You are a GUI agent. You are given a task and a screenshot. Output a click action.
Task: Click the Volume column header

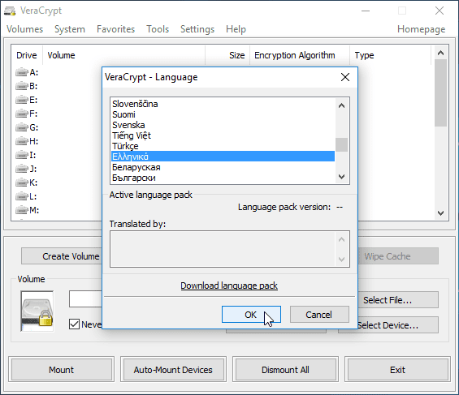point(124,55)
